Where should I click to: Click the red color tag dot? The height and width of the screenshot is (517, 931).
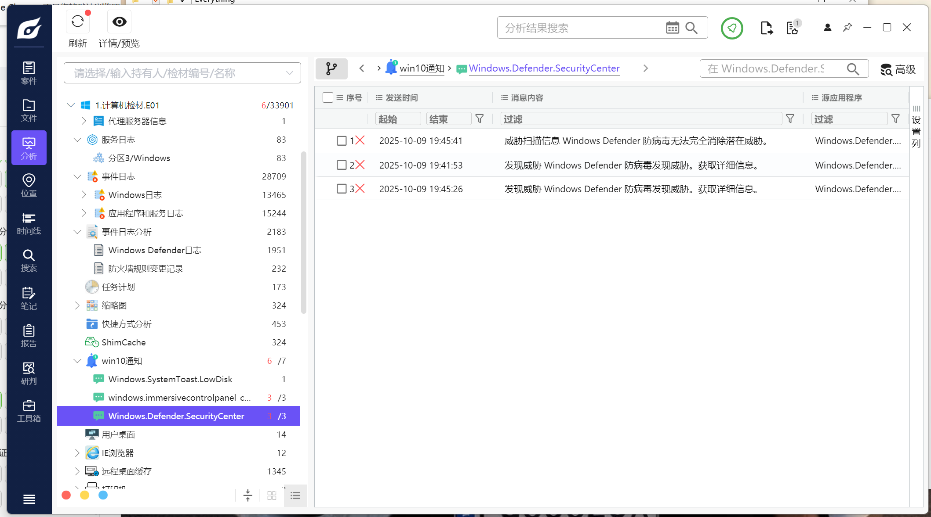[66, 495]
